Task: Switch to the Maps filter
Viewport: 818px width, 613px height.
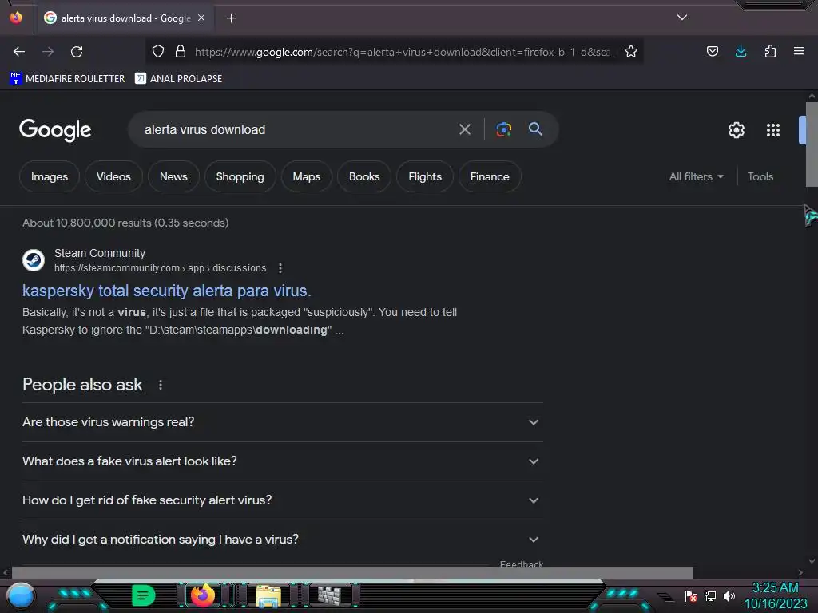Action: point(306,176)
